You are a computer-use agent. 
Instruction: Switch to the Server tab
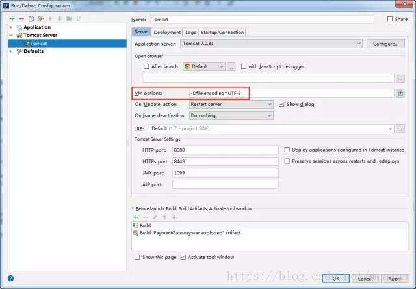(142, 32)
